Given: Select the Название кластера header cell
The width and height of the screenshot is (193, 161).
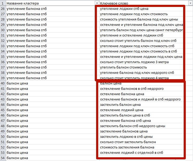Looking at the screenshot, I should coord(52,3).
